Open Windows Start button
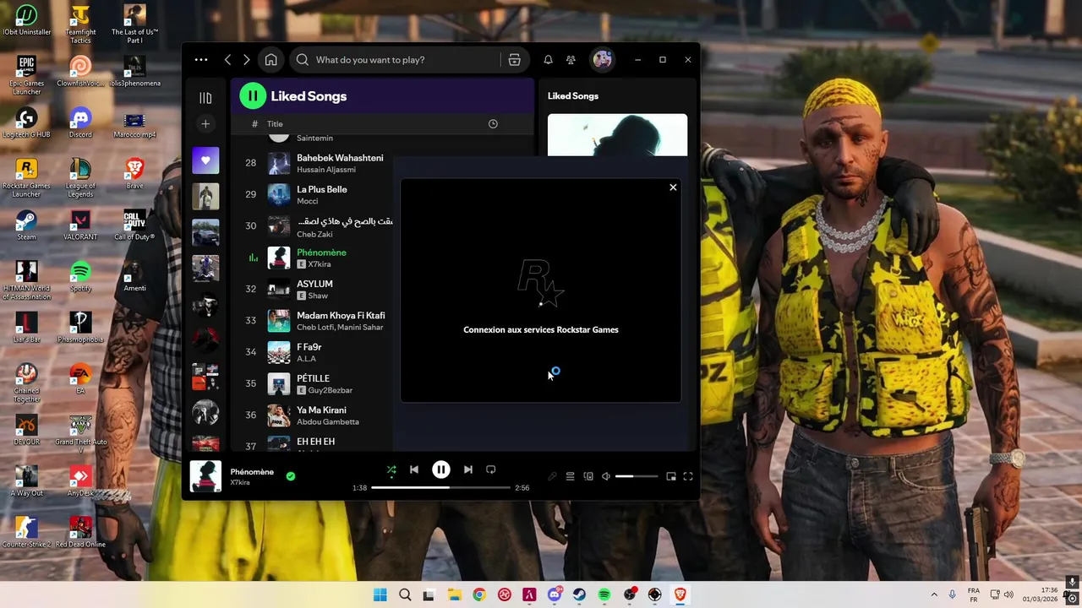This screenshot has width=1082, height=608. click(380, 594)
